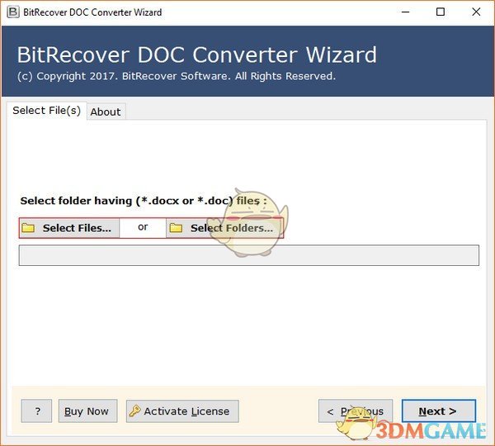
Task: Proceed with the Next > button
Action: click(x=439, y=411)
